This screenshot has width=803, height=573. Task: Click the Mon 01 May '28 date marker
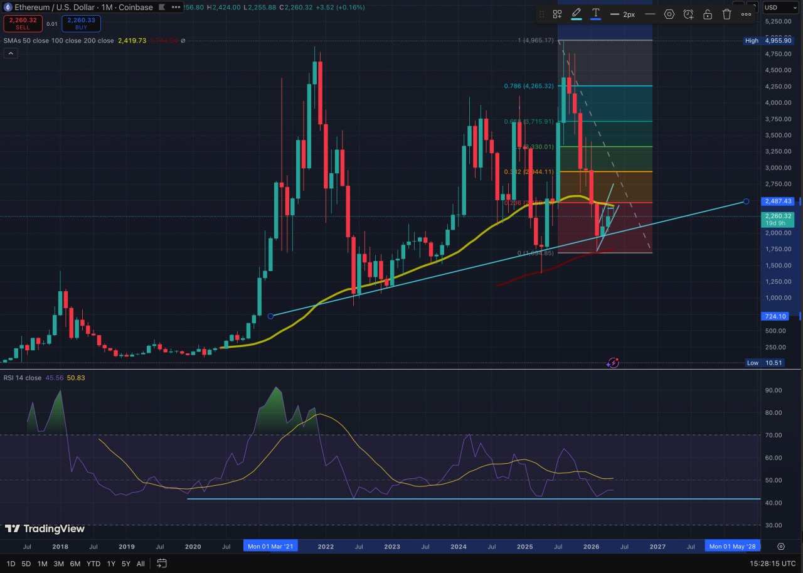click(733, 546)
